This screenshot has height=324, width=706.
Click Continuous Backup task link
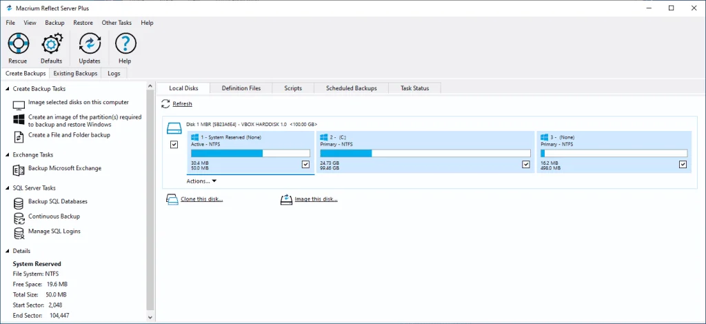[54, 216]
